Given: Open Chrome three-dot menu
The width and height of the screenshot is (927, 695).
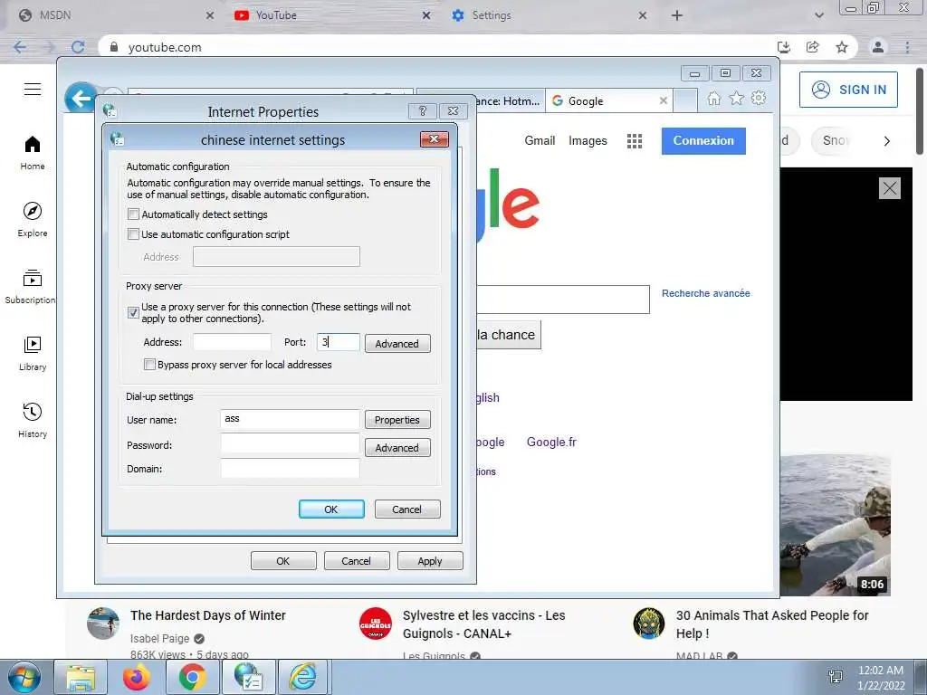Looking at the screenshot, I should pos(907,47).
